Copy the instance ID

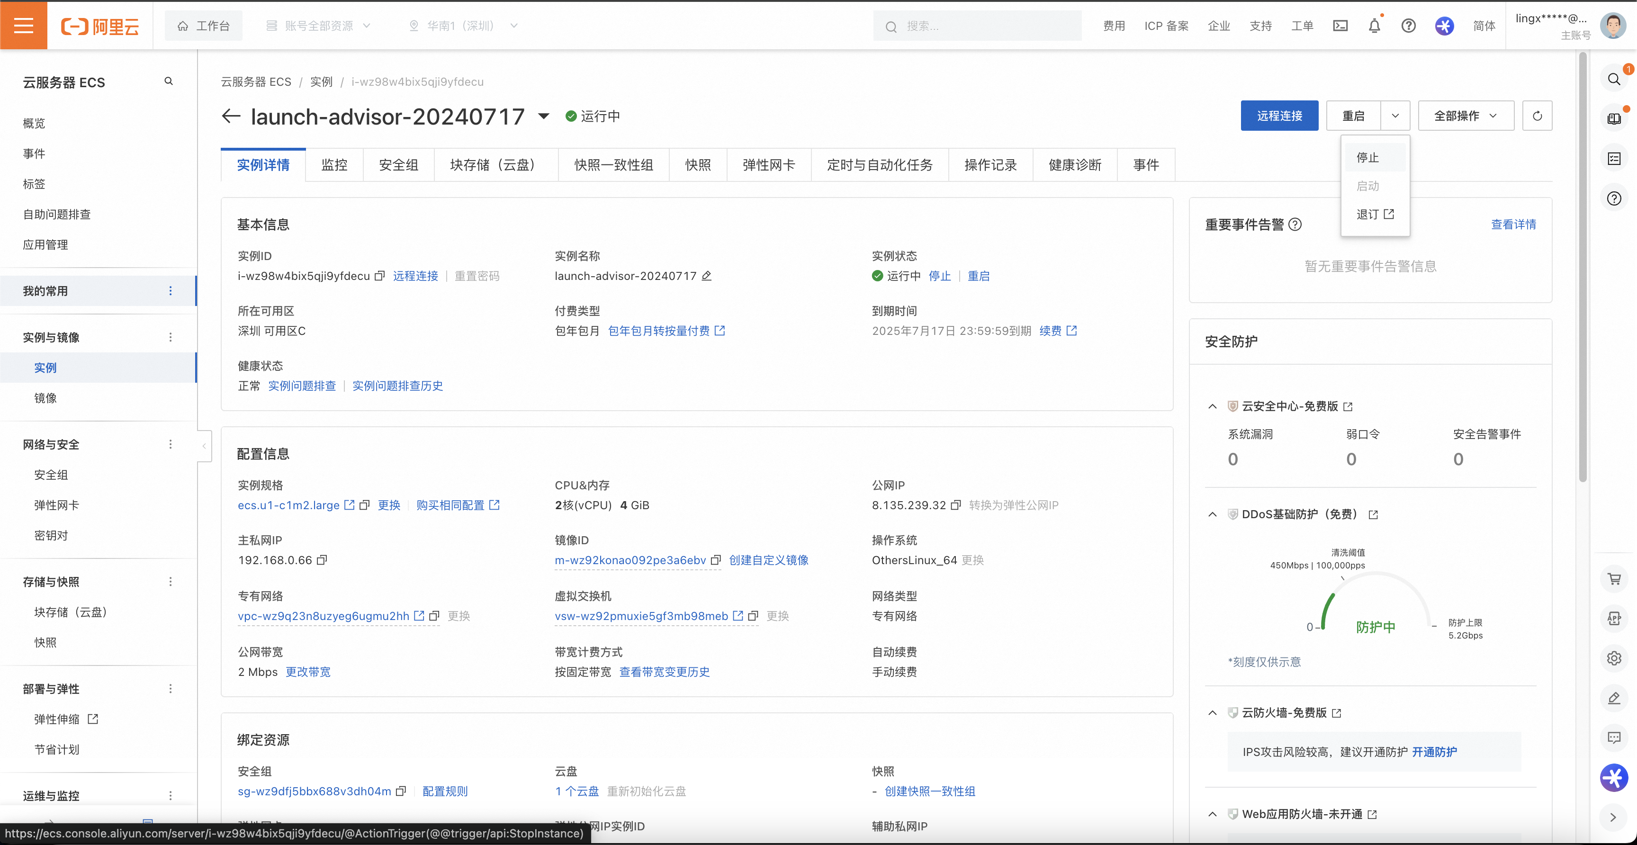click(x=379, y=276)
